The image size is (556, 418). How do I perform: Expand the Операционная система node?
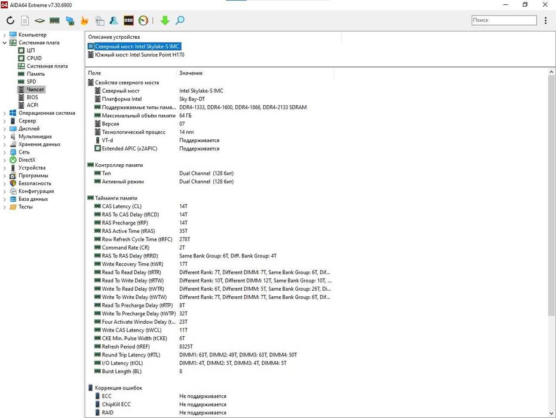(4, 113)
